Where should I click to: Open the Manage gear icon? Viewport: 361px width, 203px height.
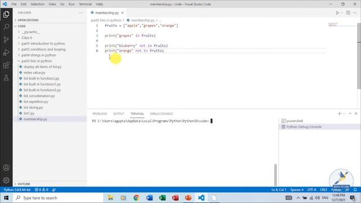(x=6, y=180)
